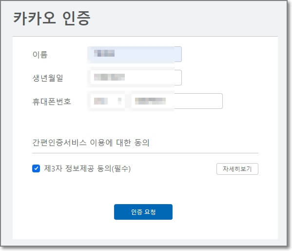Click the 카카오 인증 heading
292x251 pixels.
point(52,18)
